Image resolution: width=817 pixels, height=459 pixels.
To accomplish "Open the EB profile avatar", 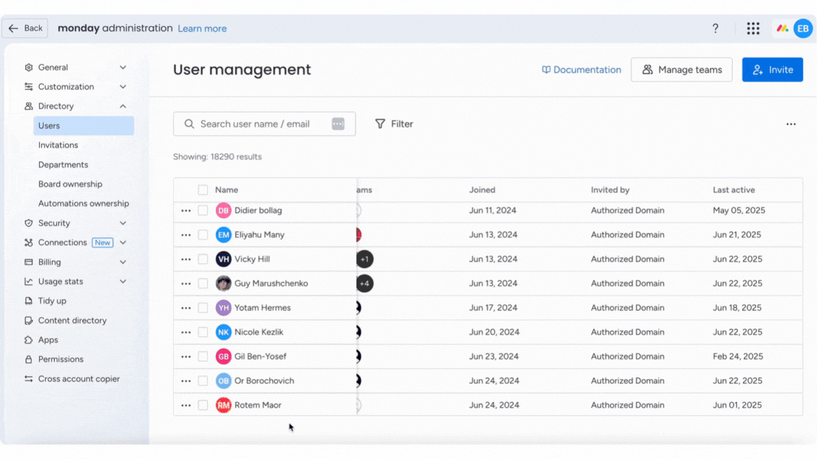I will pos(803,28).
